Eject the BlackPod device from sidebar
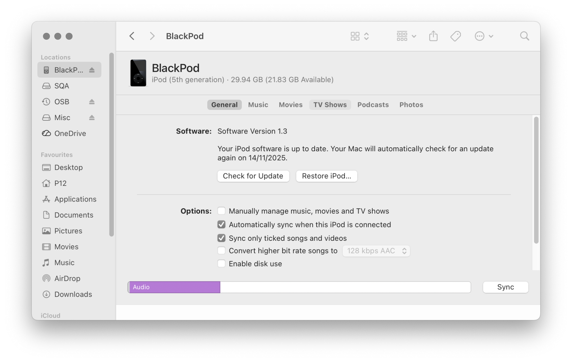This screenshot has width=572, height=362. [x=92, y=69]
